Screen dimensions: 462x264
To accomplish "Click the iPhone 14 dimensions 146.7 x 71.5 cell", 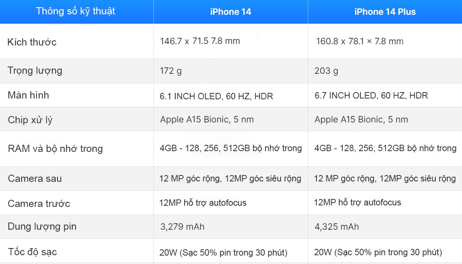I will pos(200,41).
